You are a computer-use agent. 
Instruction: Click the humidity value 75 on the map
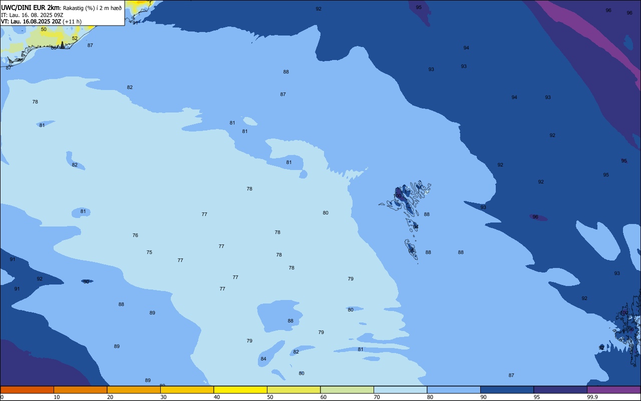(x=149, y=252)
